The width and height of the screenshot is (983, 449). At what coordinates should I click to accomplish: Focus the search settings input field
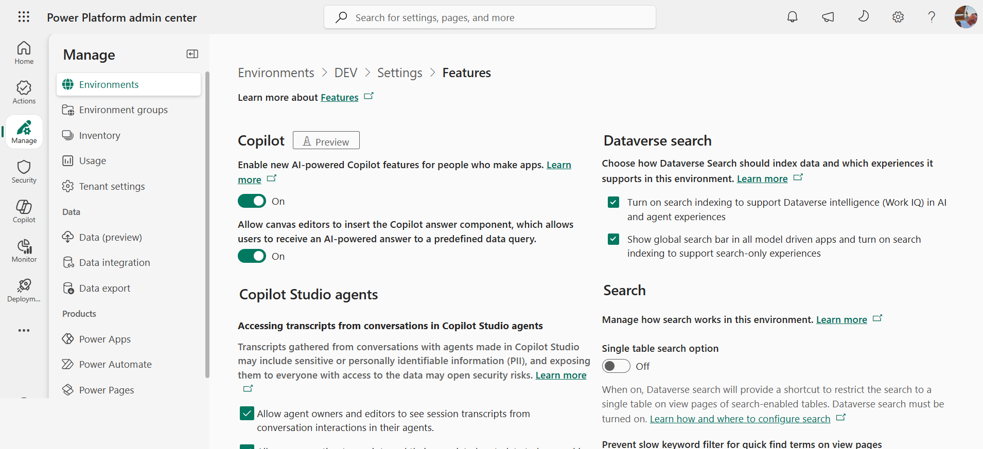(490, 17)
